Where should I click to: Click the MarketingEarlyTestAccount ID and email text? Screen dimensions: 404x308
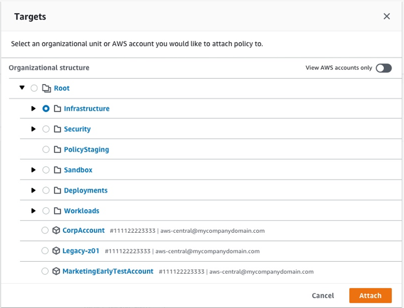[x=236, y=272]
